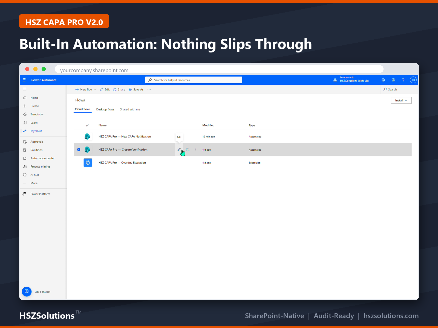
Task: Click the pencil edit icon on Closure Verification row
Action: [x=179, y=150]
